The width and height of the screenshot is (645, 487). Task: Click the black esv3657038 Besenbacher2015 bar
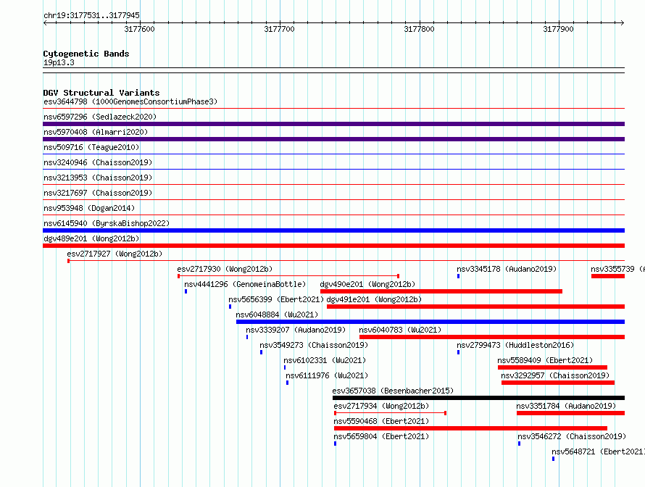tap(478, 398)
